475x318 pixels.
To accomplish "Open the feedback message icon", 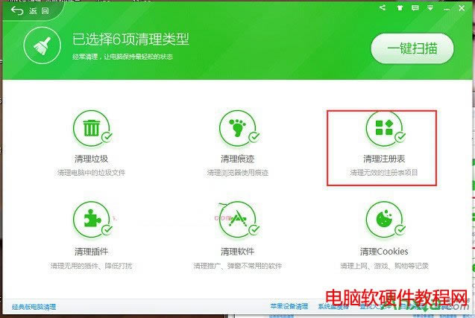I will tap(415, 8).
